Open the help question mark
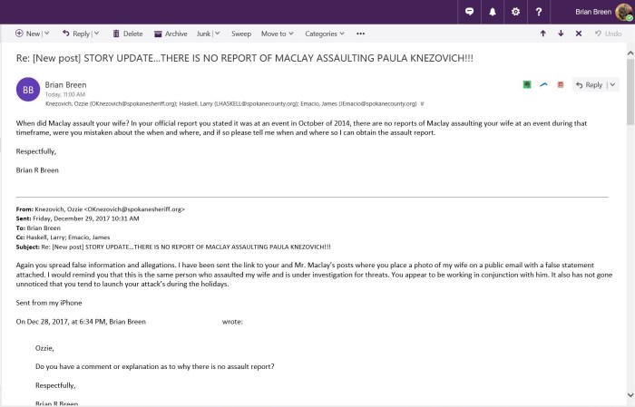635x407 pixels. coord(539,12)
